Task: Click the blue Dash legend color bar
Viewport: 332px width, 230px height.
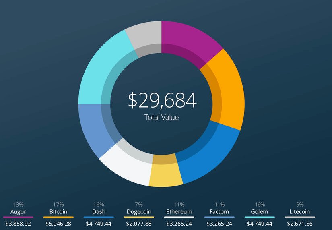Action: point(99,217)
